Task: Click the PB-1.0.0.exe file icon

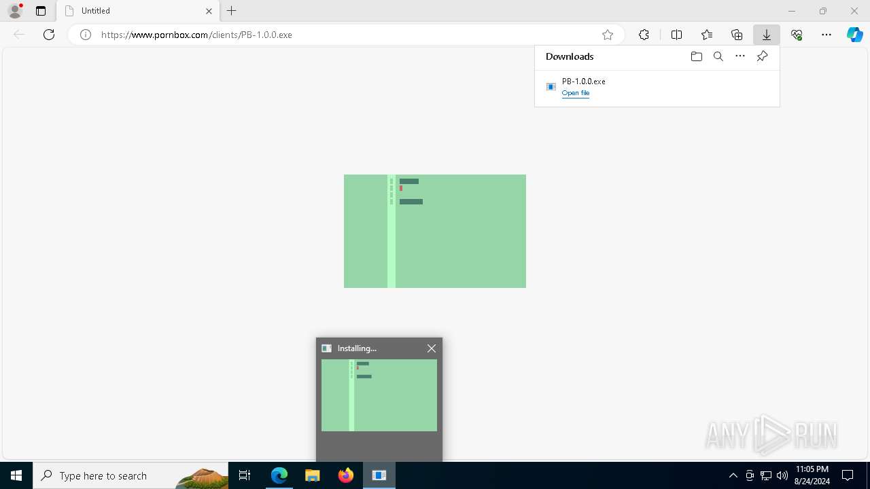Action: click(x=551, y=87)
